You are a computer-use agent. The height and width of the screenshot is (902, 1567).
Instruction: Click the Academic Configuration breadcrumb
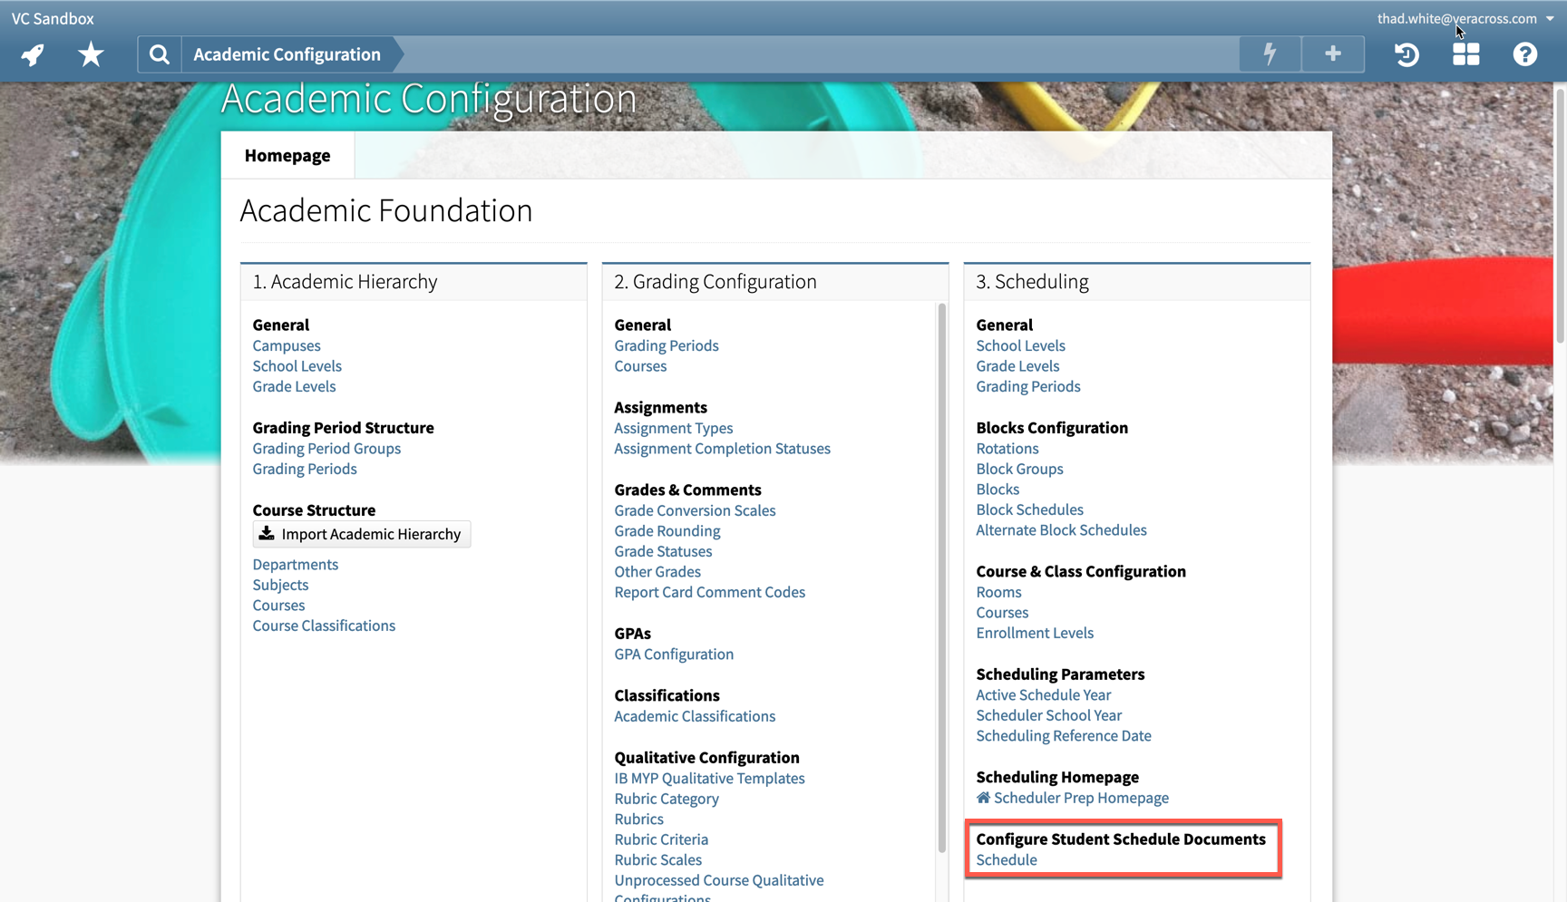(x=287, y=54)
